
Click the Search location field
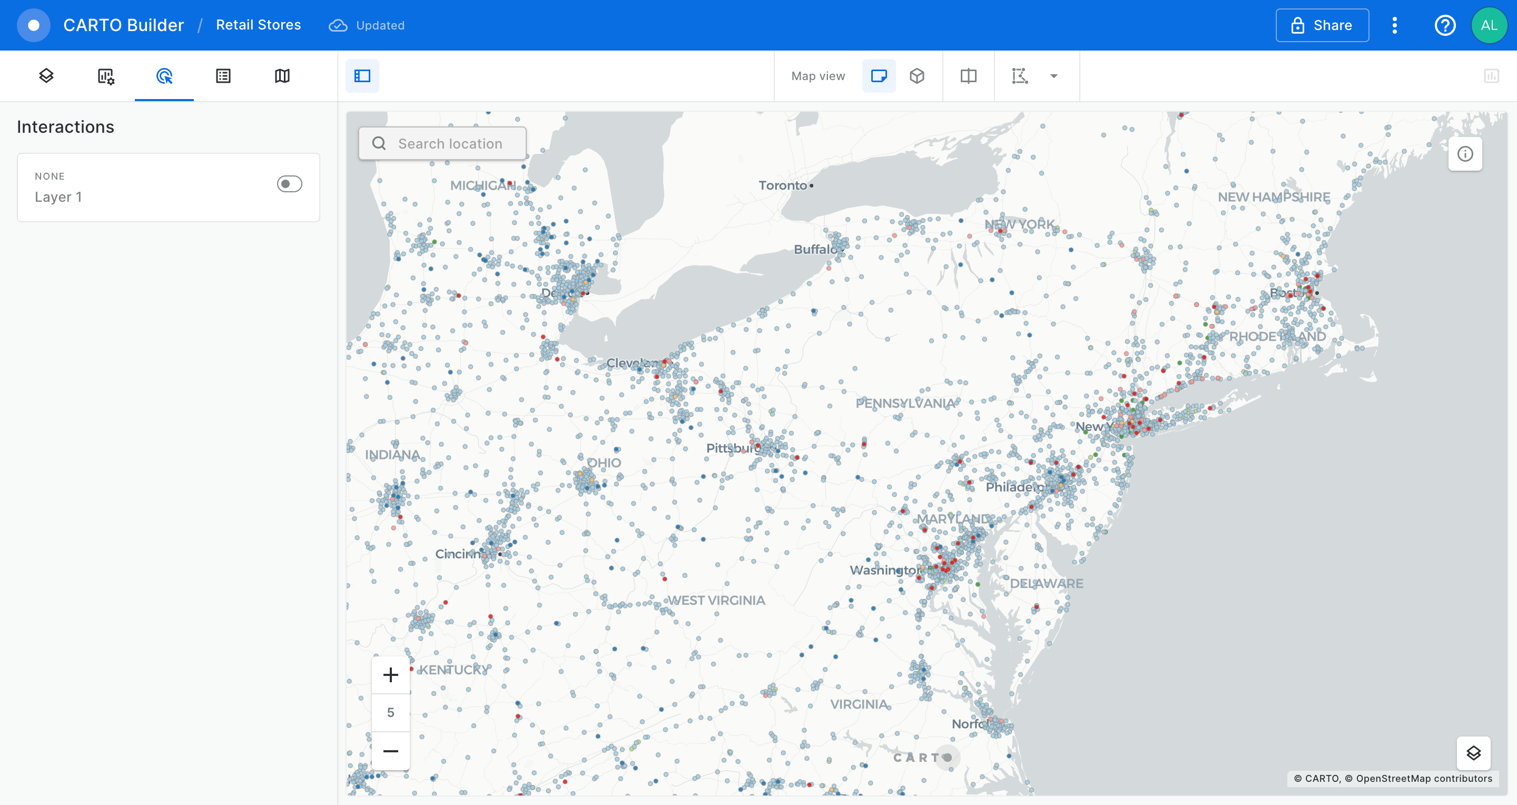point(450,144)
